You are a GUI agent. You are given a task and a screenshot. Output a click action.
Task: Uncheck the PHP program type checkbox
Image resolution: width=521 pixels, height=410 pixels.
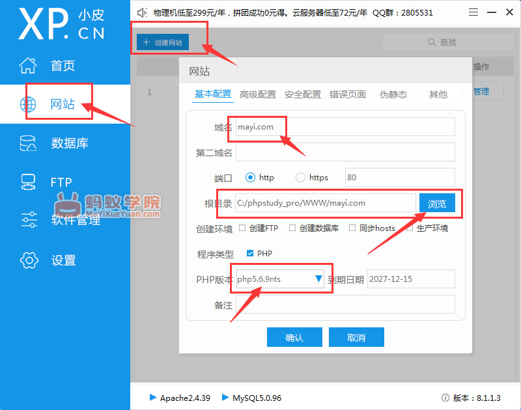coord(250,253)
